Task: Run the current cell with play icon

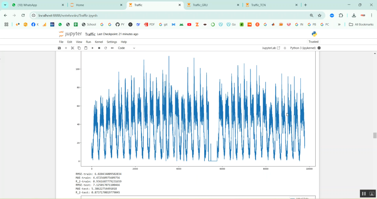Action: (92, 48)
